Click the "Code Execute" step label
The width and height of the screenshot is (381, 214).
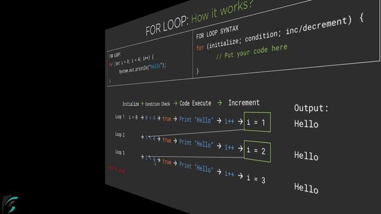pos(195,103)
